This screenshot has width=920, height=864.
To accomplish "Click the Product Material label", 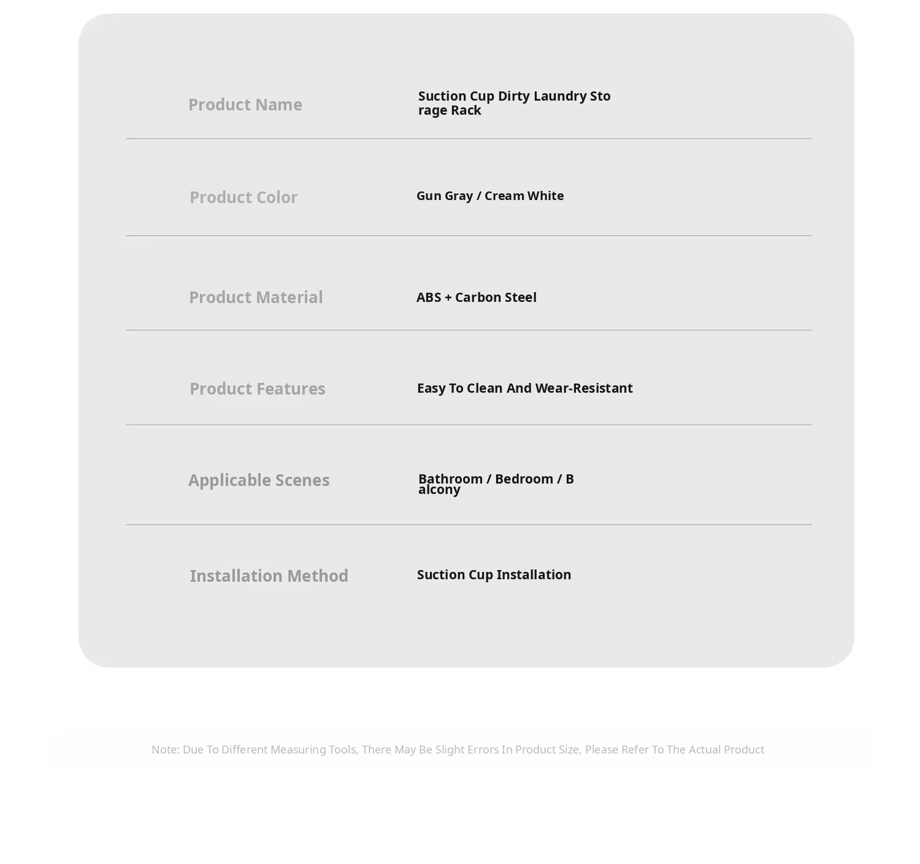I will [x=255, y=298].
